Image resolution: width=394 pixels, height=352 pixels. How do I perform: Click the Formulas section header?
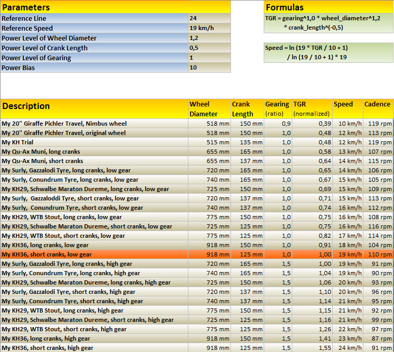click(x=328, y=7)
